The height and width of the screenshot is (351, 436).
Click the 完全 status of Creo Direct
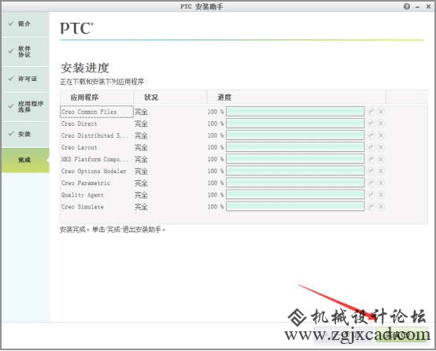pyautogui.click(x=141, y=124)
